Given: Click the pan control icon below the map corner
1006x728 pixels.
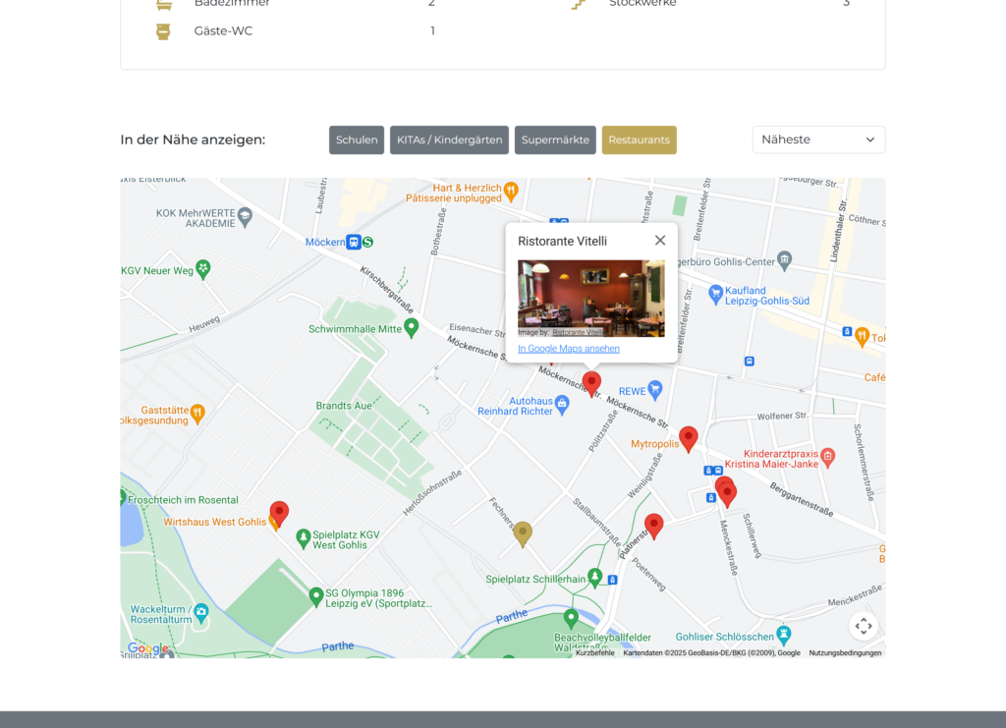Looking at the screenshot, I should (864, 626).
